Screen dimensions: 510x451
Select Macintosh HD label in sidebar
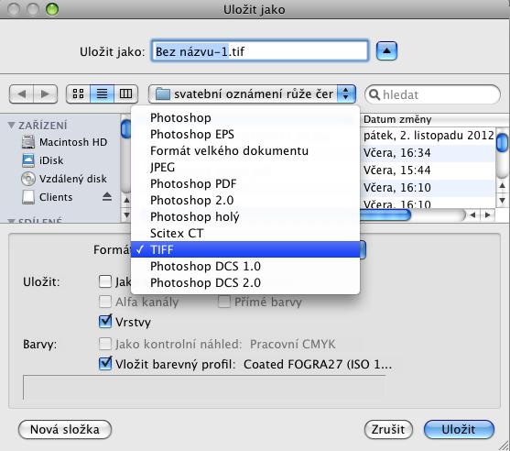tap(73, 142)
